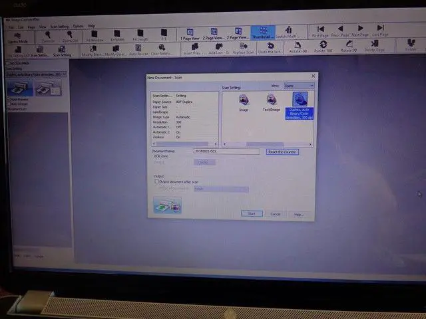Click the Clear Notification toolbar icon
The width and height of the screenshot is (426, 319).
coord(161,50)
